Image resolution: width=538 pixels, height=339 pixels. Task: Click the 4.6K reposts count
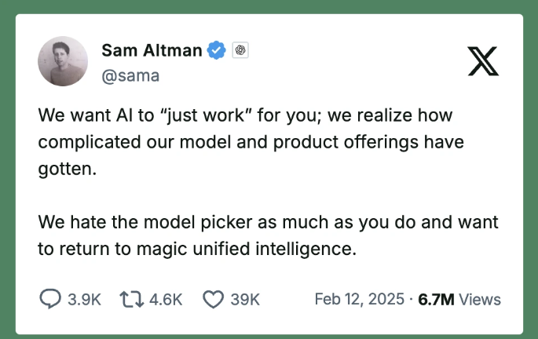coord(165,299)
